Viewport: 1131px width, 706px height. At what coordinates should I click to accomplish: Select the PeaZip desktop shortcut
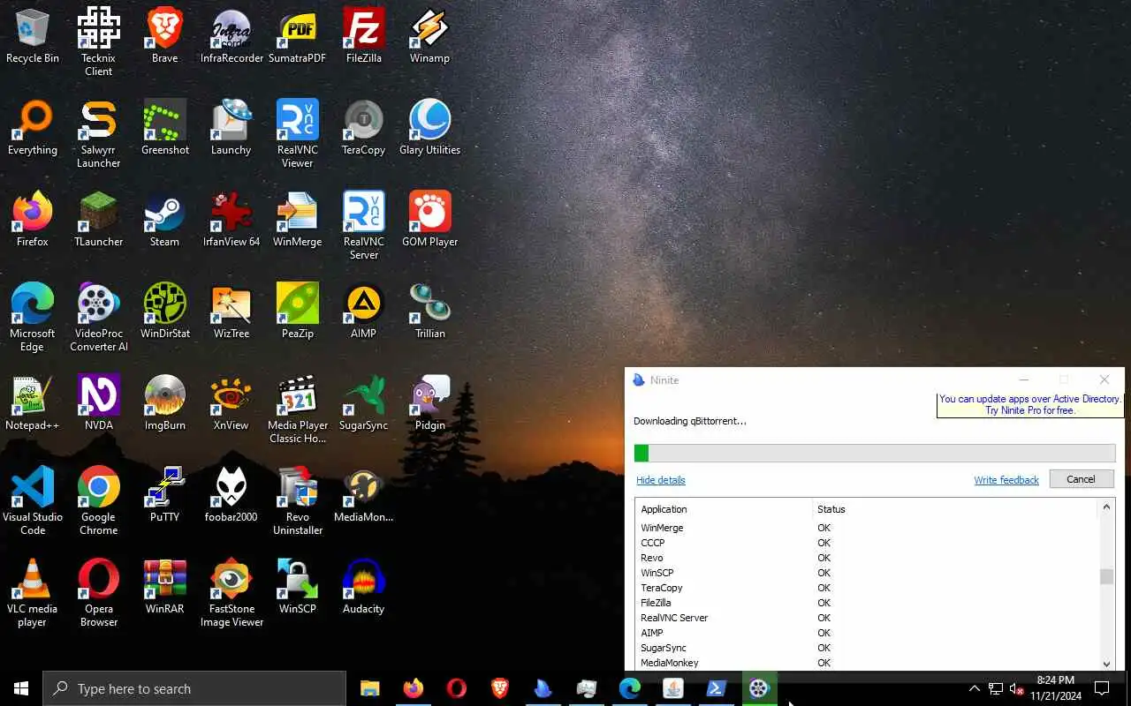pyautogui.click(x=298, y=312)
